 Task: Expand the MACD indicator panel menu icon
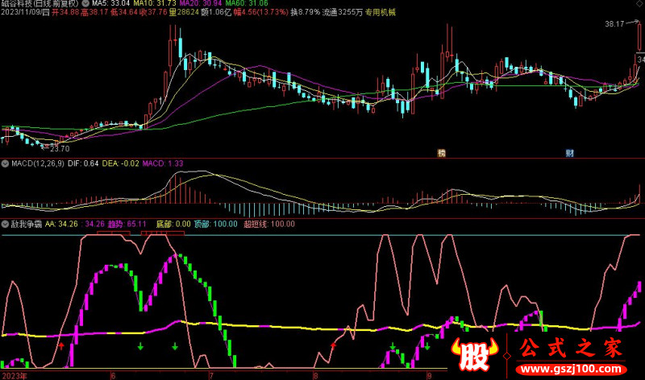pos(5,163)
